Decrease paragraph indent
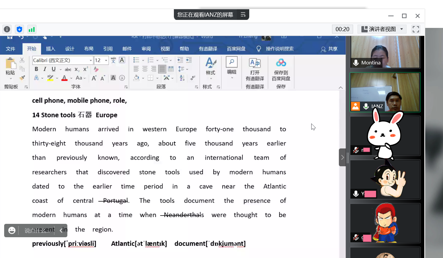This screenshot has width=443, height=258. (x=180, y=60)
